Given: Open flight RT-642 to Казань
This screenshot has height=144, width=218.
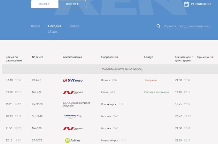Looking at the screenshot, I should (x=36, y=80).
